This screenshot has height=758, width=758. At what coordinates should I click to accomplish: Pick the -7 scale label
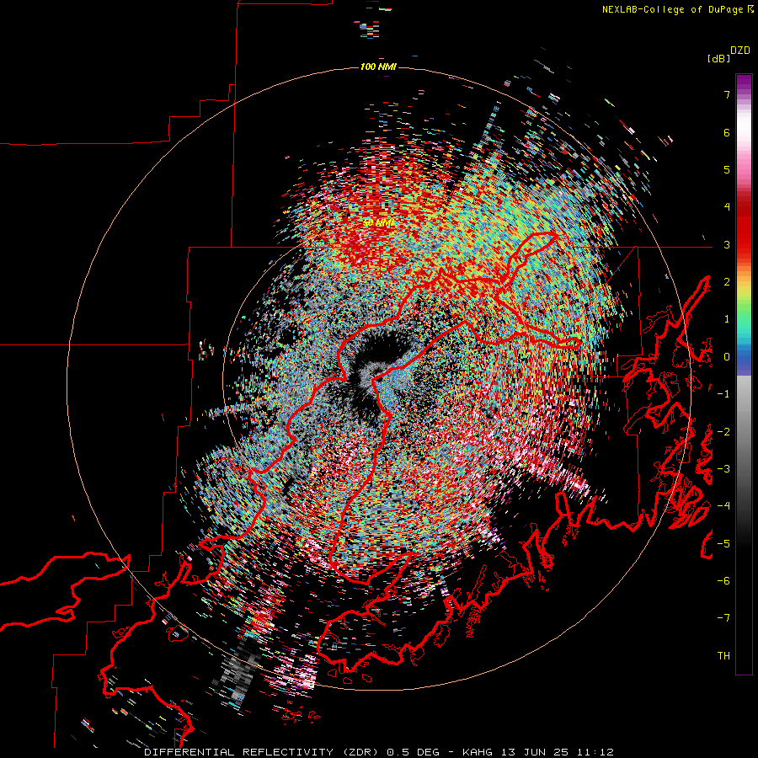[x=723, y=618]
